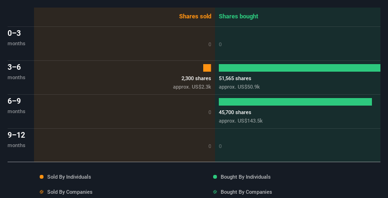This screenshot has height=198, width=388.
Task: Click the 0–3 months row label
Action: point(17,38)
